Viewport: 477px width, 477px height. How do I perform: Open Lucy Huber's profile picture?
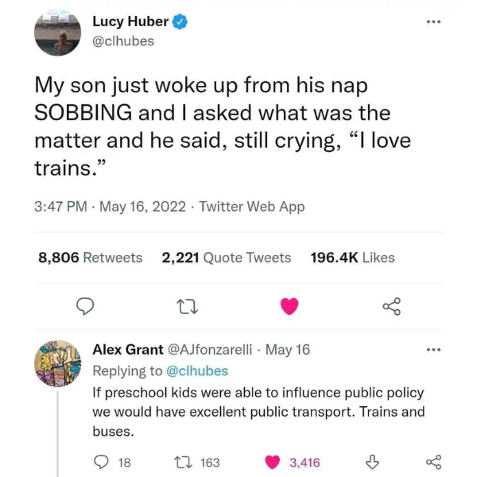(x=57, y=33)
